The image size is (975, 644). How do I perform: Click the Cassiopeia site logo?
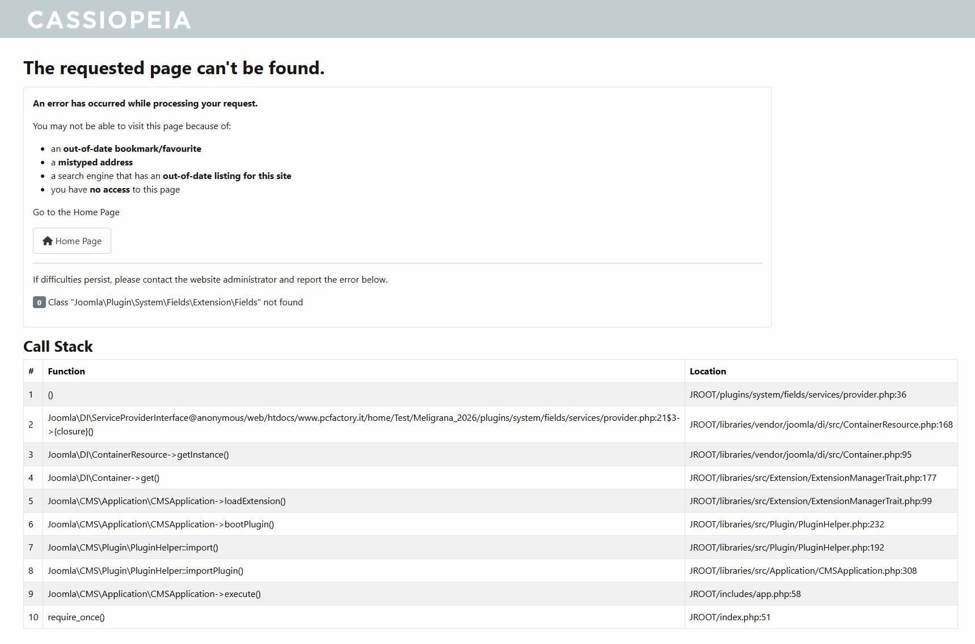click(109, 20)
